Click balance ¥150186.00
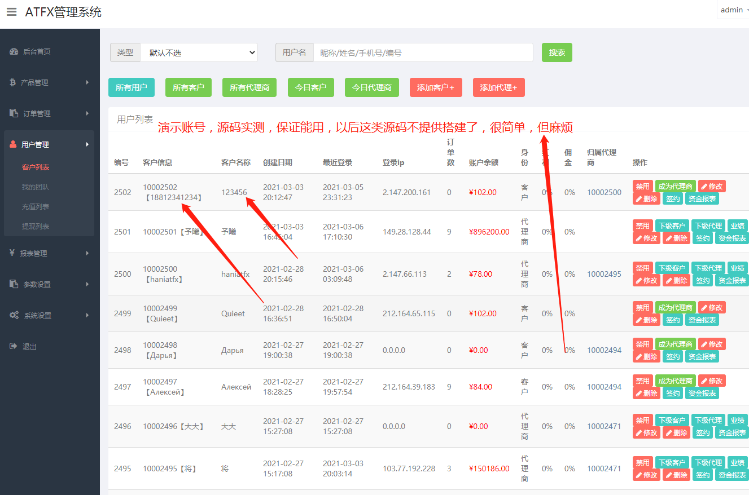 (x=489, y=469)
